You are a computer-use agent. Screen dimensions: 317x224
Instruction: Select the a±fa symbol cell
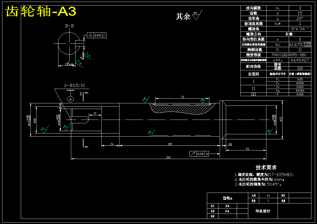278,60
